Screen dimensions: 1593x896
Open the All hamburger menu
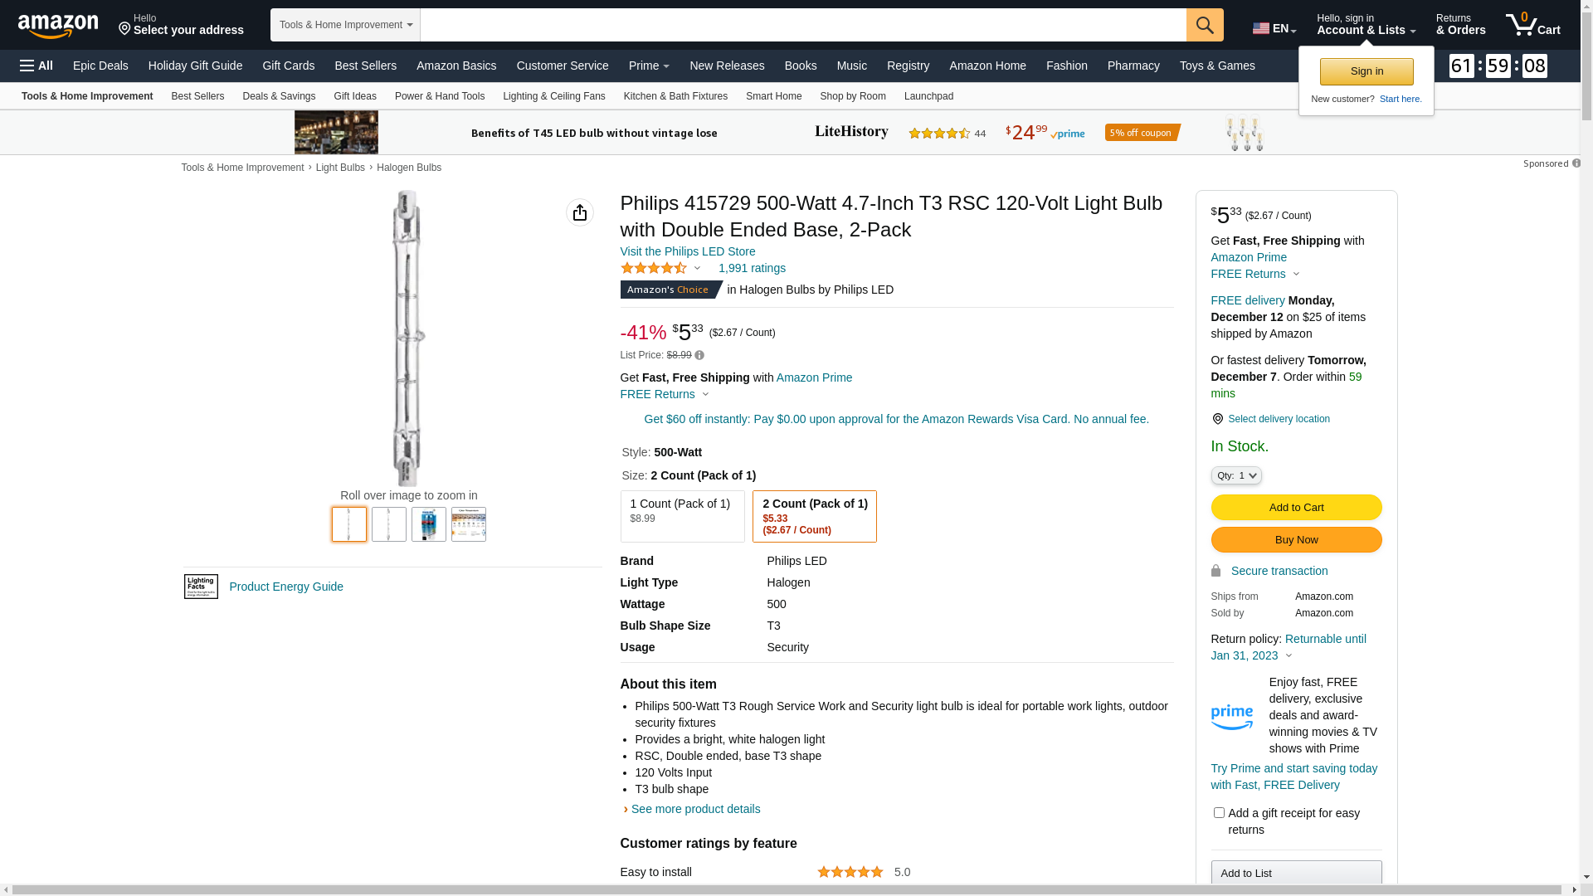click(x=37, y=66)
